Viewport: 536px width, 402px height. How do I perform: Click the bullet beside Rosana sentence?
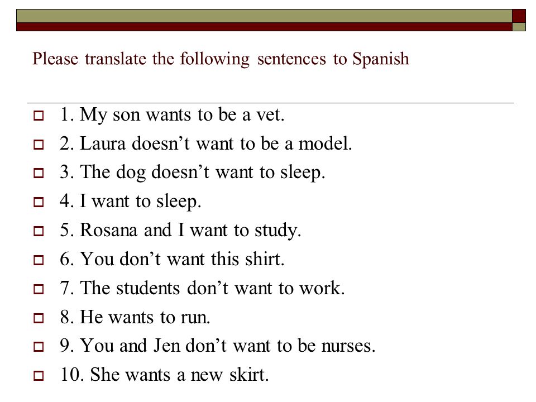[x=39, y=231]
